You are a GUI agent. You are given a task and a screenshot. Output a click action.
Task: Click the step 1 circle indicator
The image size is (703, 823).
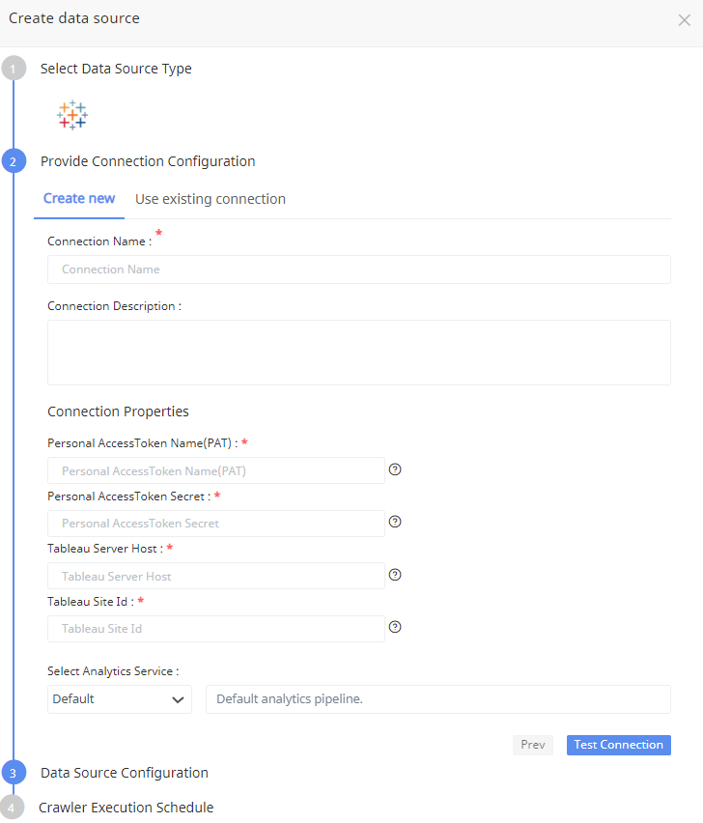click(x=14, y=69)
